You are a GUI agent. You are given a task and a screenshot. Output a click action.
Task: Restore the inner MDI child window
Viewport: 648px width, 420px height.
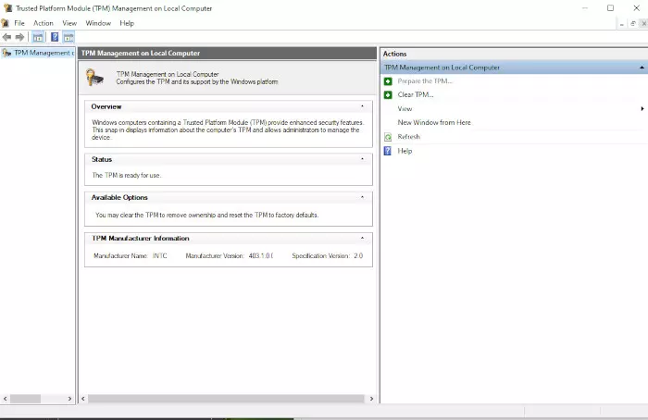tap(632, 24)
